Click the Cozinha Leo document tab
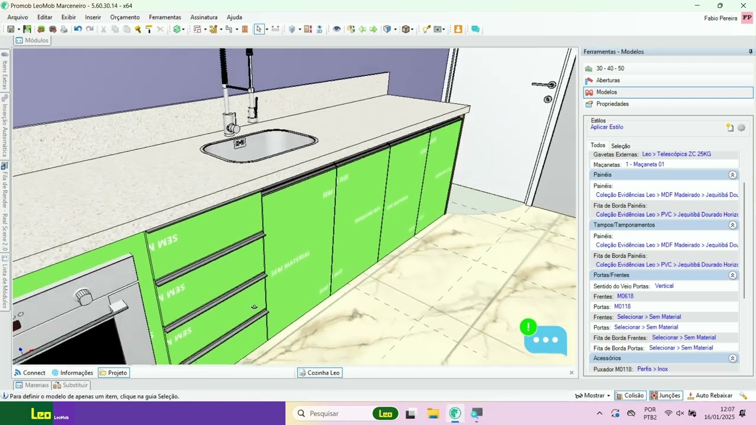 pyautogui.click(x=320, y=372)
